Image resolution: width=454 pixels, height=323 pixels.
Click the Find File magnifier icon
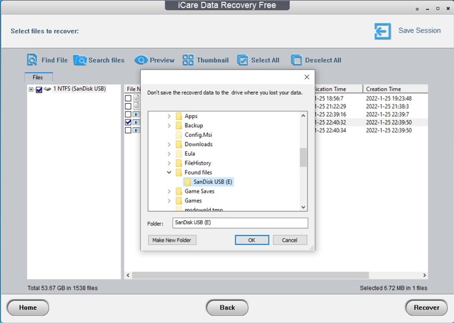32,60
